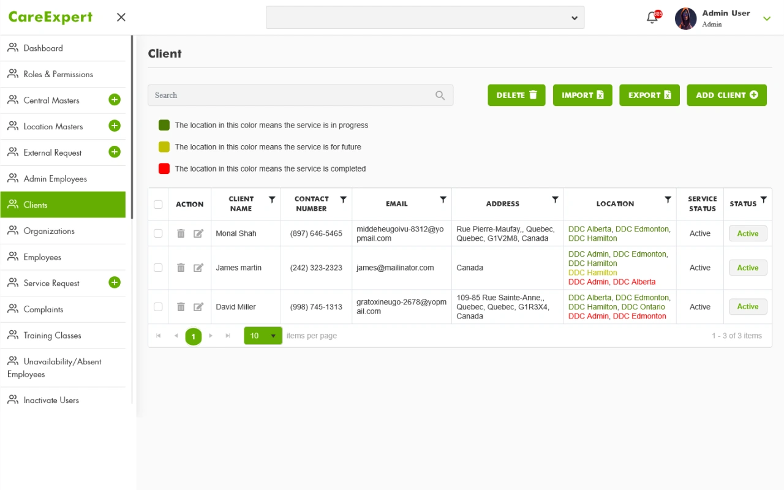This screenshot has width=784, height=490.
Task: Trash icon for David Miller's row
Action: pos(181,307)
